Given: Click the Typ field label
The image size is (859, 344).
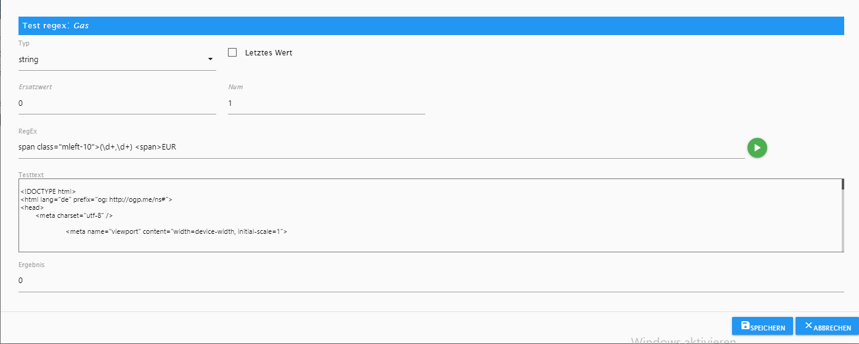Looking at the screenshot, I should coord(24,44).
